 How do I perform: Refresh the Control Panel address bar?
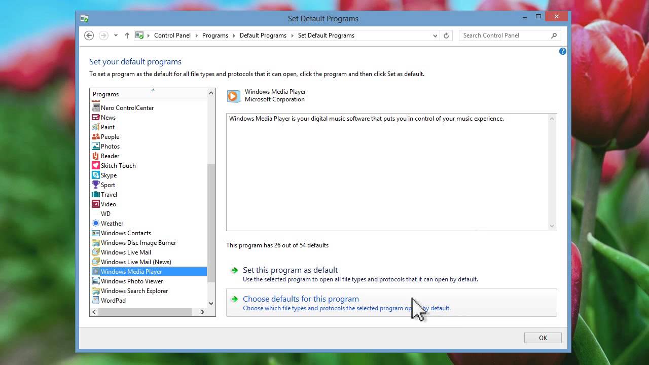[x=446, y=35]
